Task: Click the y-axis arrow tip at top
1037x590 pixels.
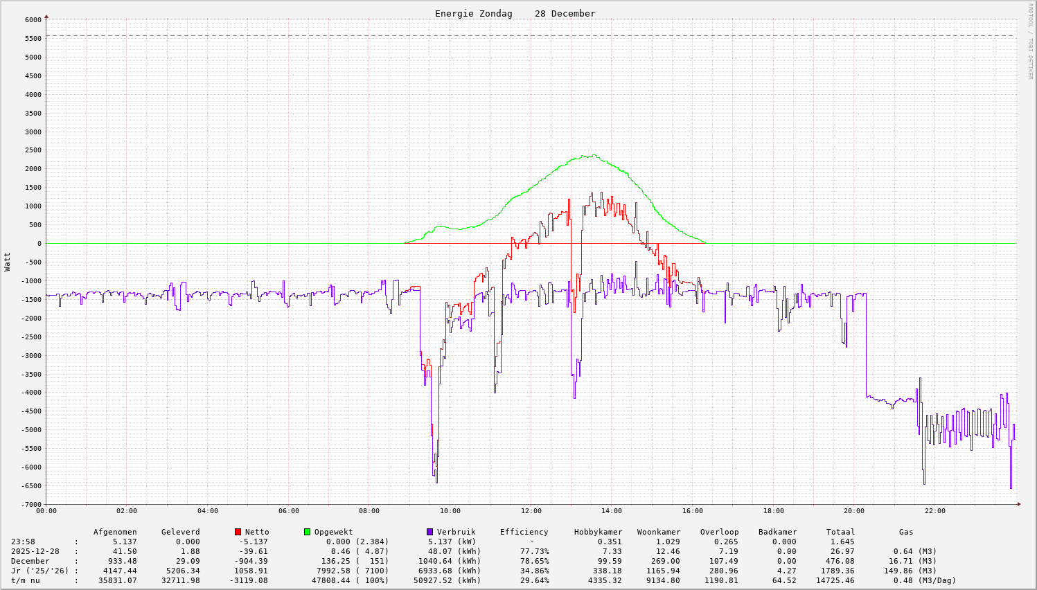Action: (46, 16)
